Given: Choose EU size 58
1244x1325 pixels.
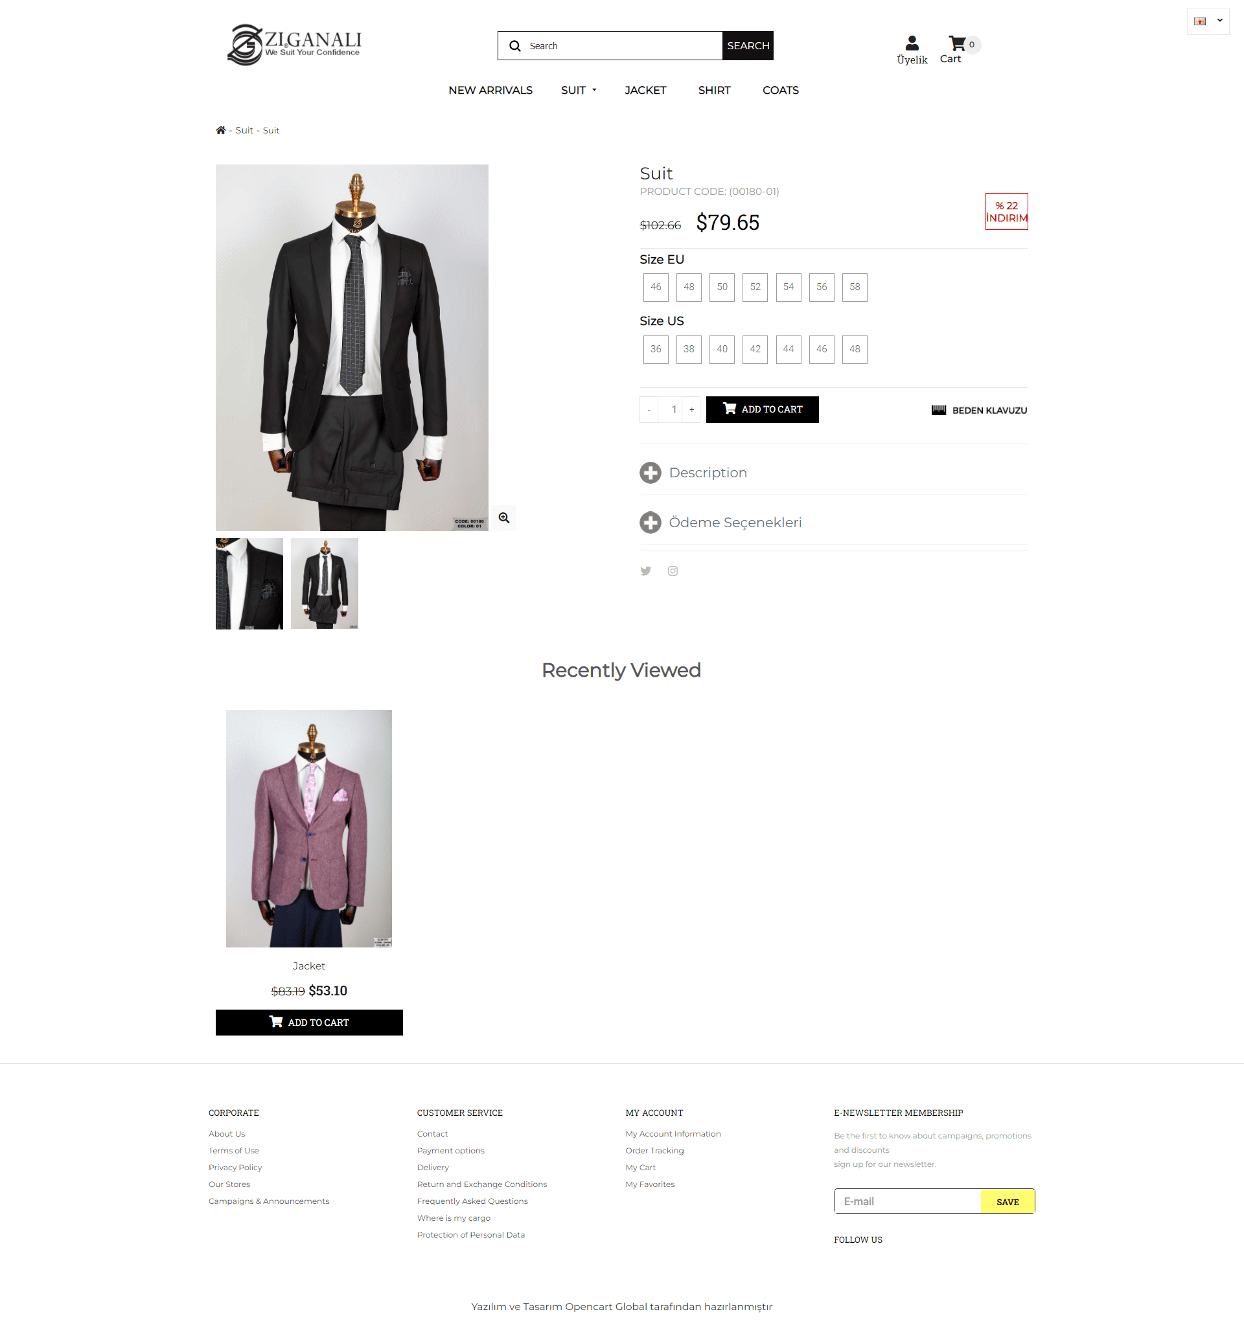Looking at the screenshot, I should click(x=855, y=288).
